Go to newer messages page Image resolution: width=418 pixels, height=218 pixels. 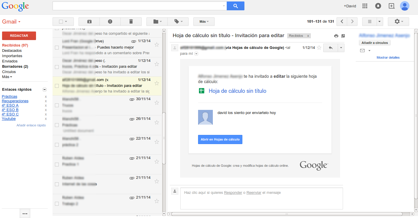coord(342,22)
